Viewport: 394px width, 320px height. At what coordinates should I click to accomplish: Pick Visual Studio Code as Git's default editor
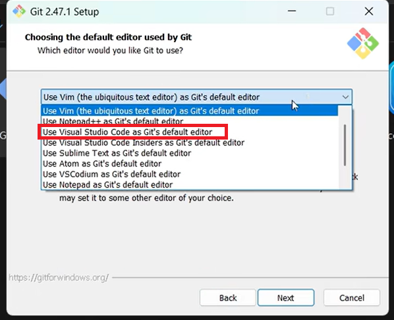[190, 132]
